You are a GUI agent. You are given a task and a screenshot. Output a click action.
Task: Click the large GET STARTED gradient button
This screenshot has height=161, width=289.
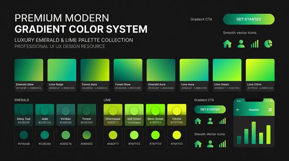tap(249, 19)
